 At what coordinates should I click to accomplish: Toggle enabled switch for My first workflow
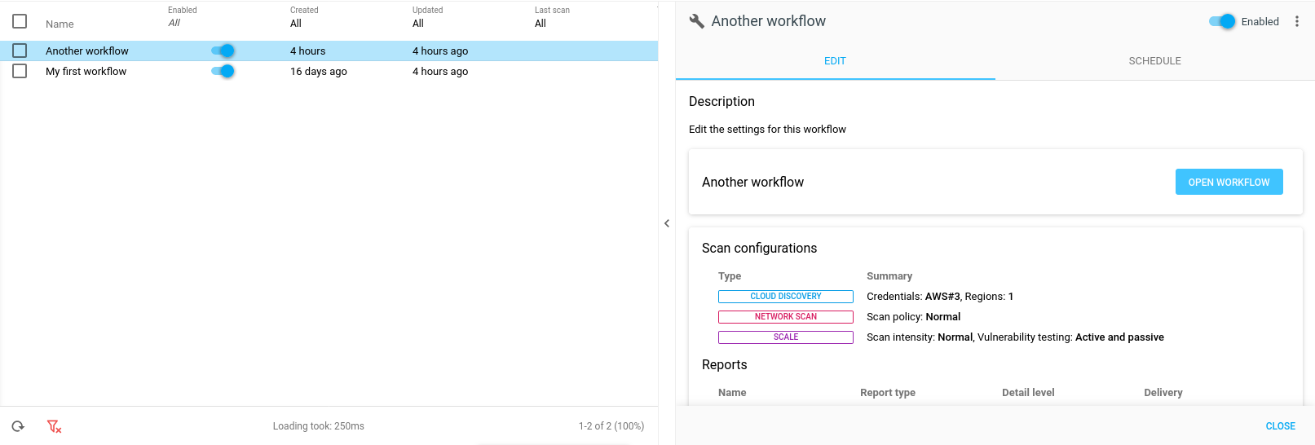click(x=223, y=71)
